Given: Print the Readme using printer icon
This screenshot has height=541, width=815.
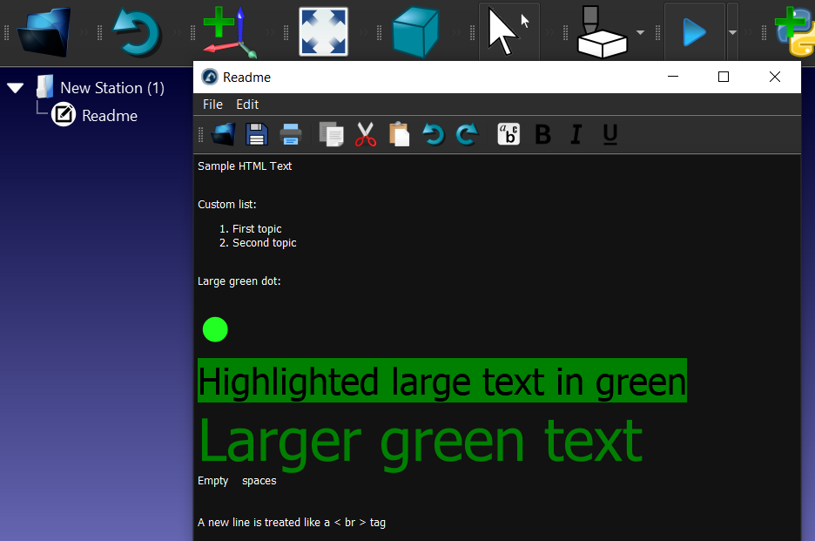Looking at the screenshot, I should click(290, 134).
